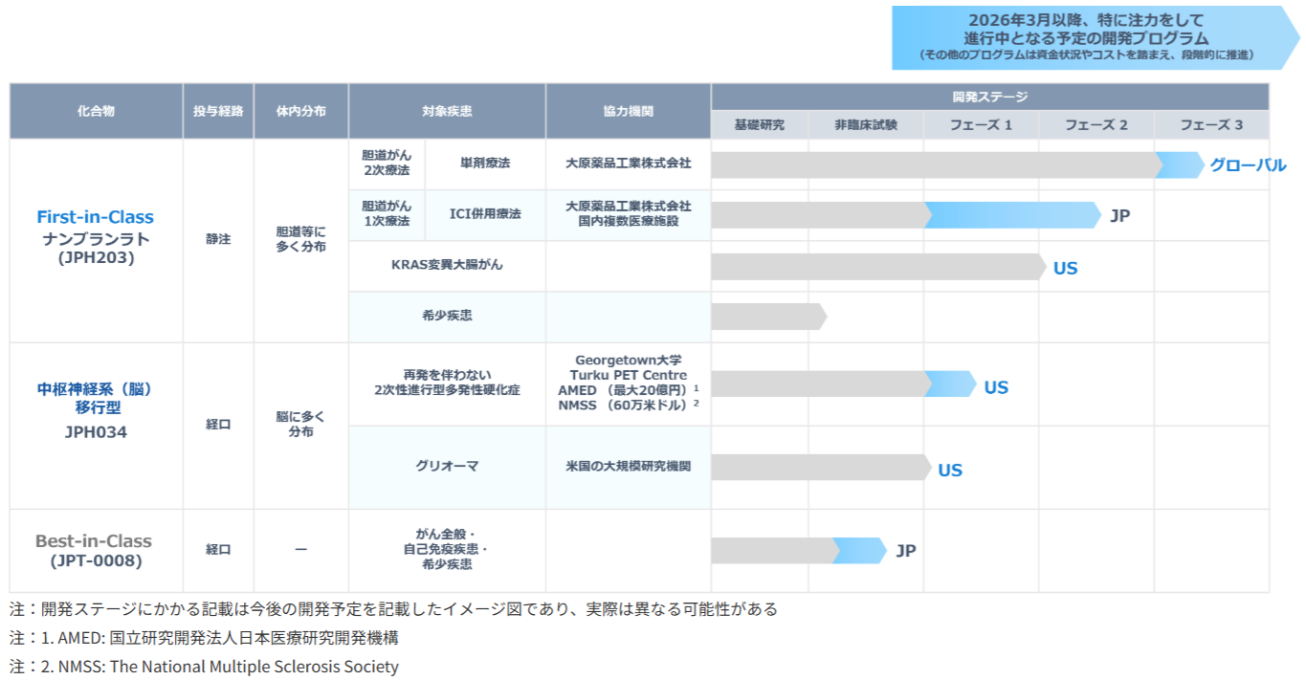Click the グローバル label on the top bar
Image resolution: width=1306 pixels, height=680 pixels.
pyautogui.click(x=1248, y=165)
